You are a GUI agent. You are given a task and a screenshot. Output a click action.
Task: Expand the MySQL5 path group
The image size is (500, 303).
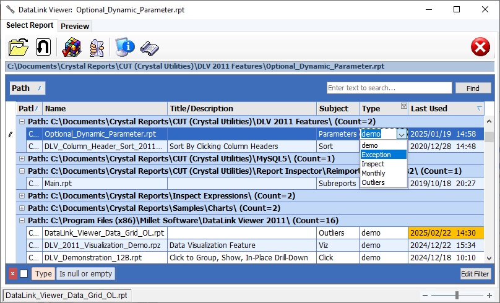[22, 159]
